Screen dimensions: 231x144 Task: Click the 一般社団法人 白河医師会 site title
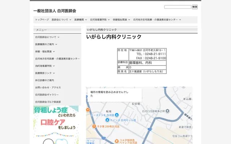(55, 11)
